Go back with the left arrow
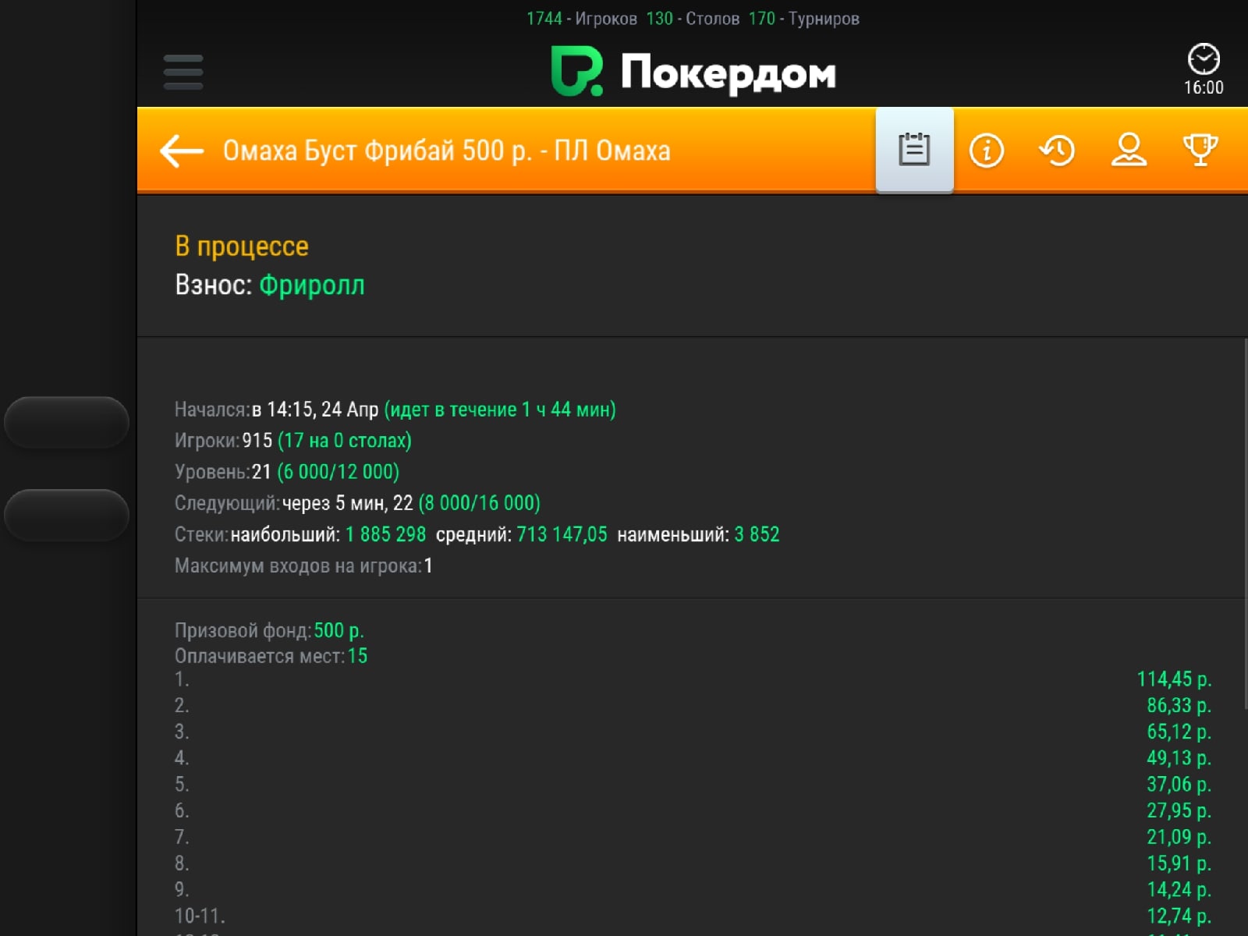This screenshot has height=936, width=1248. [181, 151]
